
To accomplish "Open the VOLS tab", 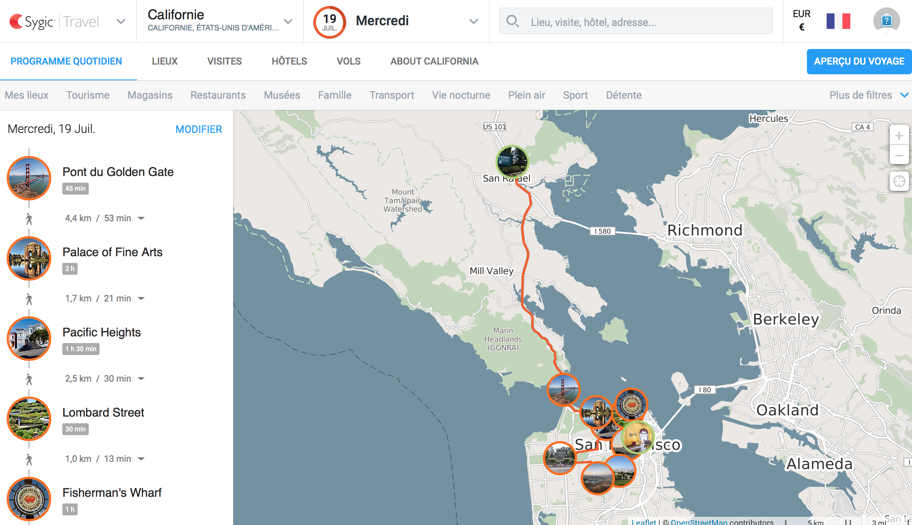I will [348, 61].
